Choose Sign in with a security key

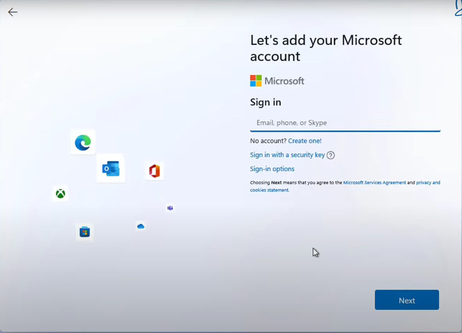[x=287, y=155]
